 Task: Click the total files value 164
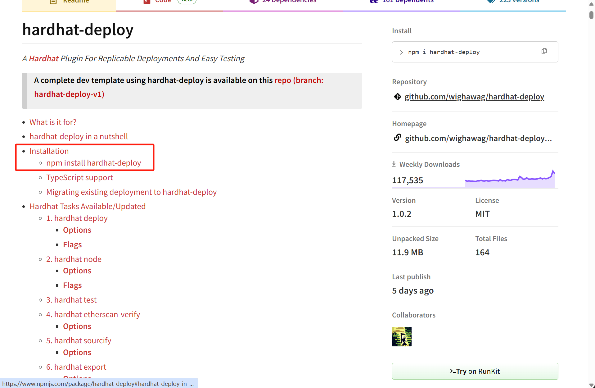482,252
